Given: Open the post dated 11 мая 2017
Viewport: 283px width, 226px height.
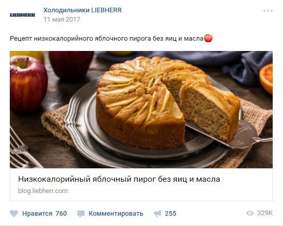Looking at the screenshot, I should point(62,20).
